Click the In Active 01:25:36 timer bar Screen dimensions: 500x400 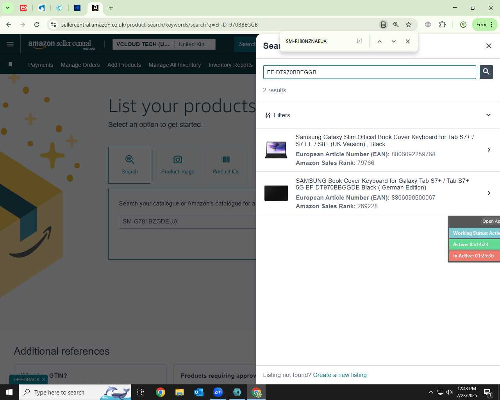[474, 256]
